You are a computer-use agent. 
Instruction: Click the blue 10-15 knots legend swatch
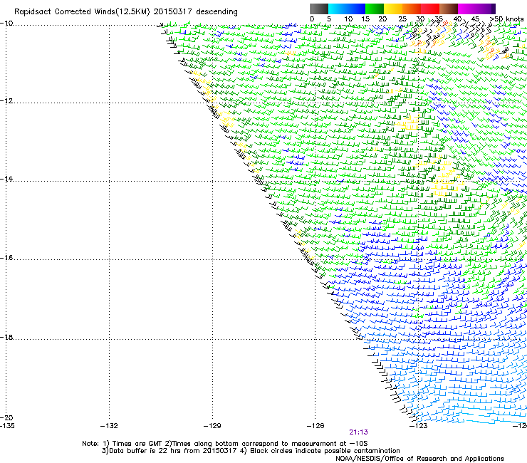coord(356,9)
